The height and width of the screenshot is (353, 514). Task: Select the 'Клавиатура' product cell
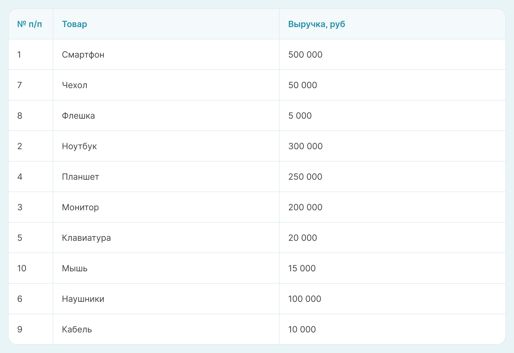pos(86,238)
